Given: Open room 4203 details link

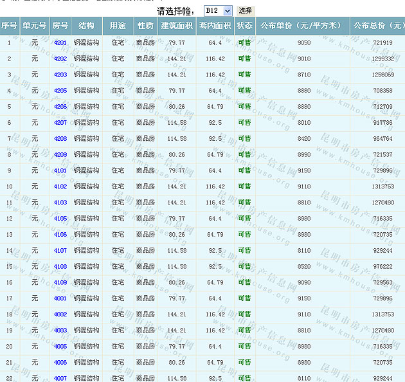Looking at the screenshot, I should click(60, 75).
